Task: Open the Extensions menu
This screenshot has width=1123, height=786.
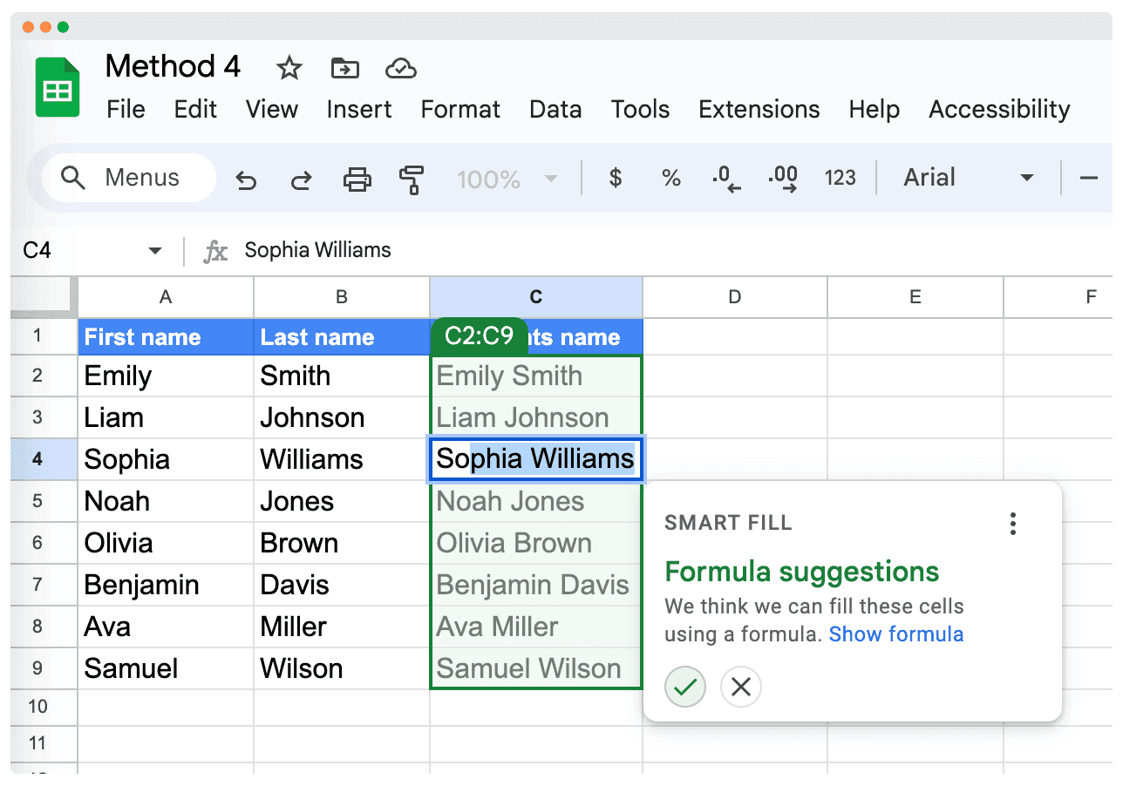Action: point(759,110)
